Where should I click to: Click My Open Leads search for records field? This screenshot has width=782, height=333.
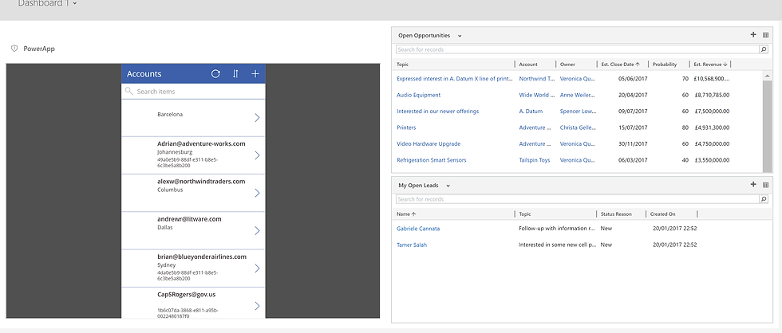pyautogui.click(x=578, y=199)
